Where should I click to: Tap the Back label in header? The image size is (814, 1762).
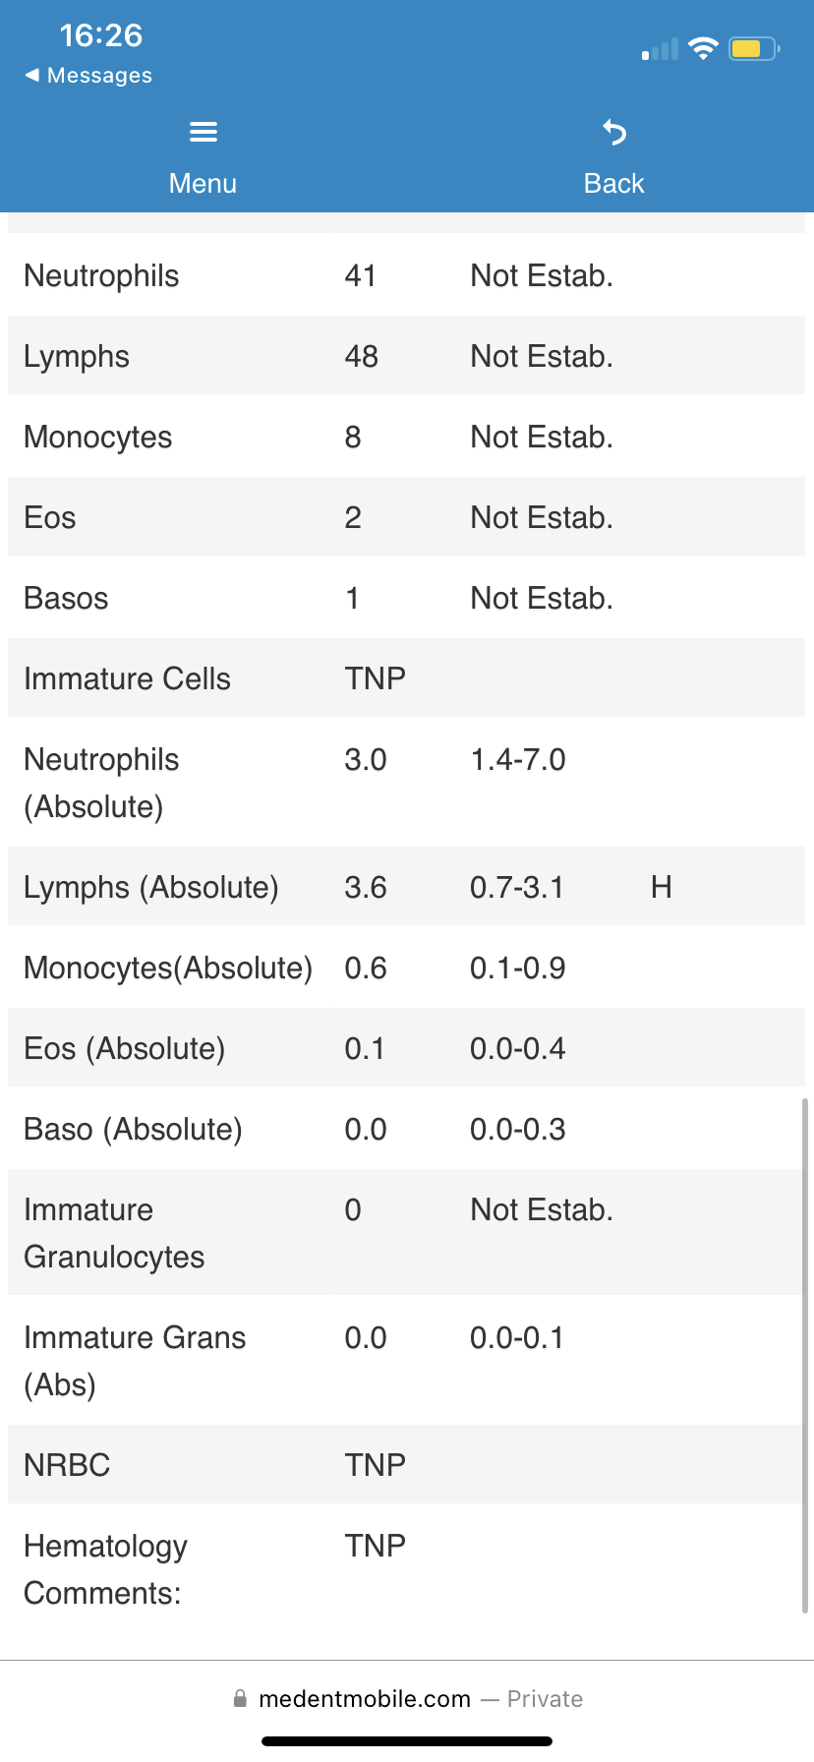pyautogui.click(x=613, y=183)
